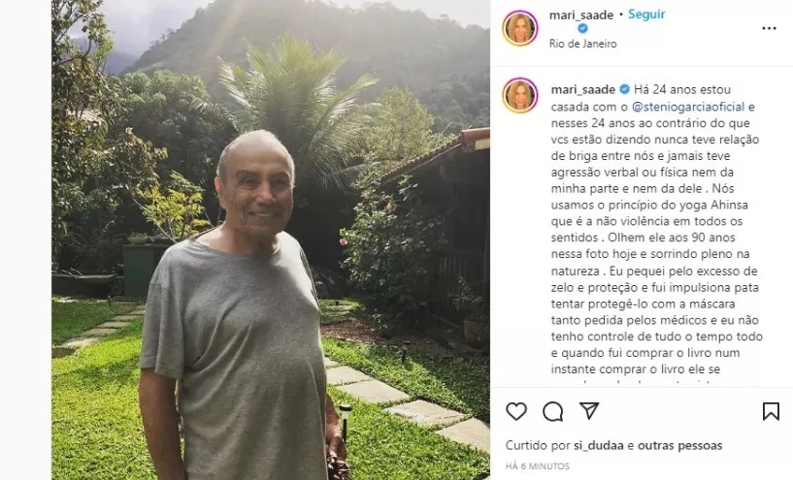Click the photo of the smiling man

click(271, 240)
